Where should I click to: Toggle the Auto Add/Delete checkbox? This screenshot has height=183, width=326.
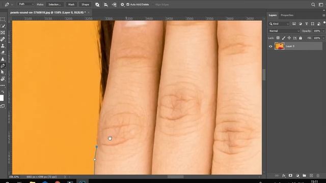tap(128, 5)
